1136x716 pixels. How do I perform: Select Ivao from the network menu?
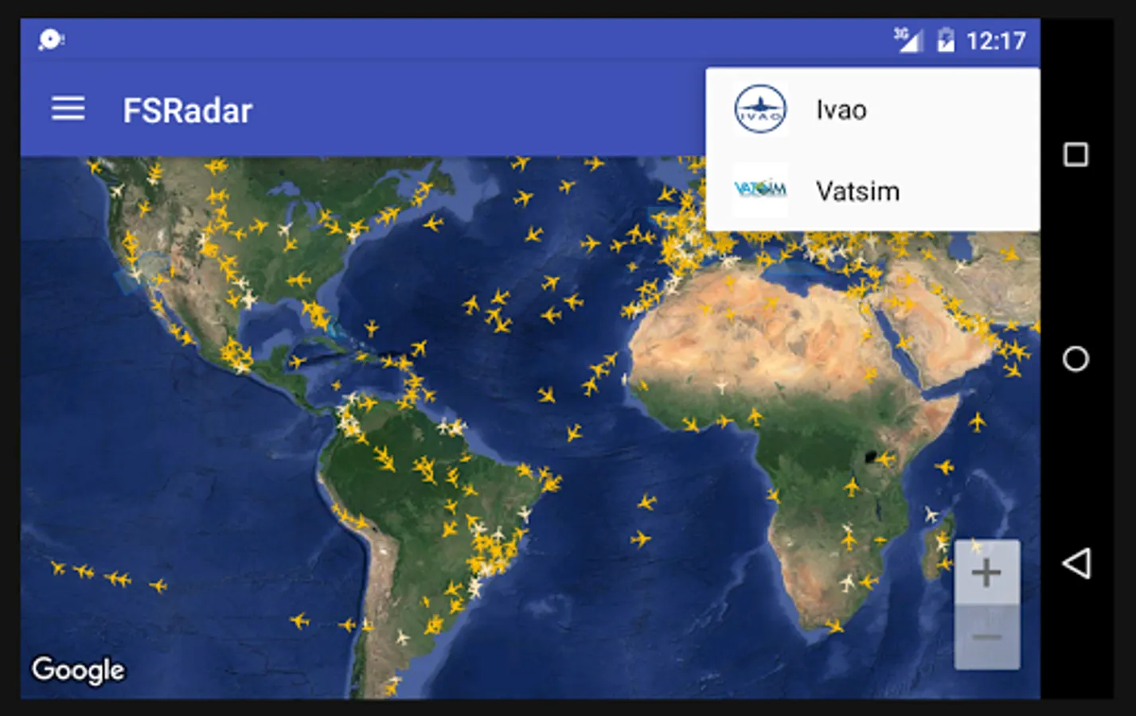tap(872, 110)
